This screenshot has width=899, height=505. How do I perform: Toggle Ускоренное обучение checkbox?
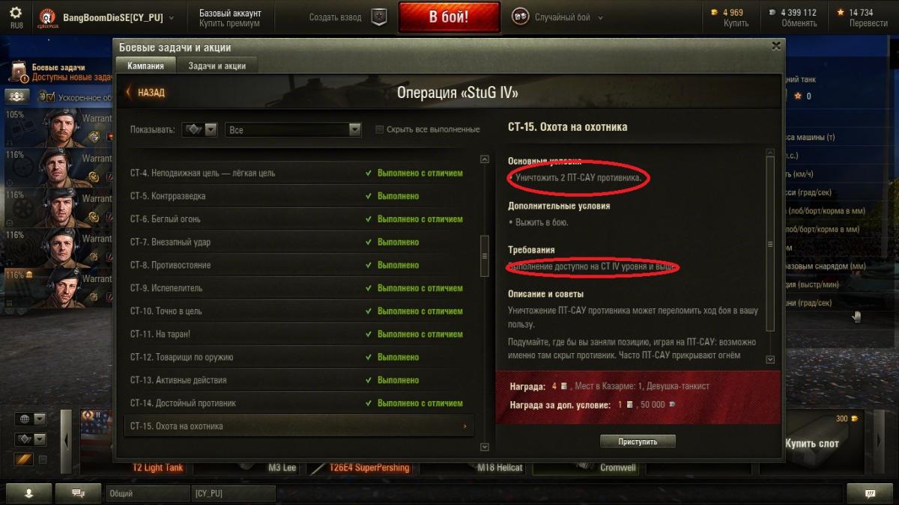click(x=51, y=97)
